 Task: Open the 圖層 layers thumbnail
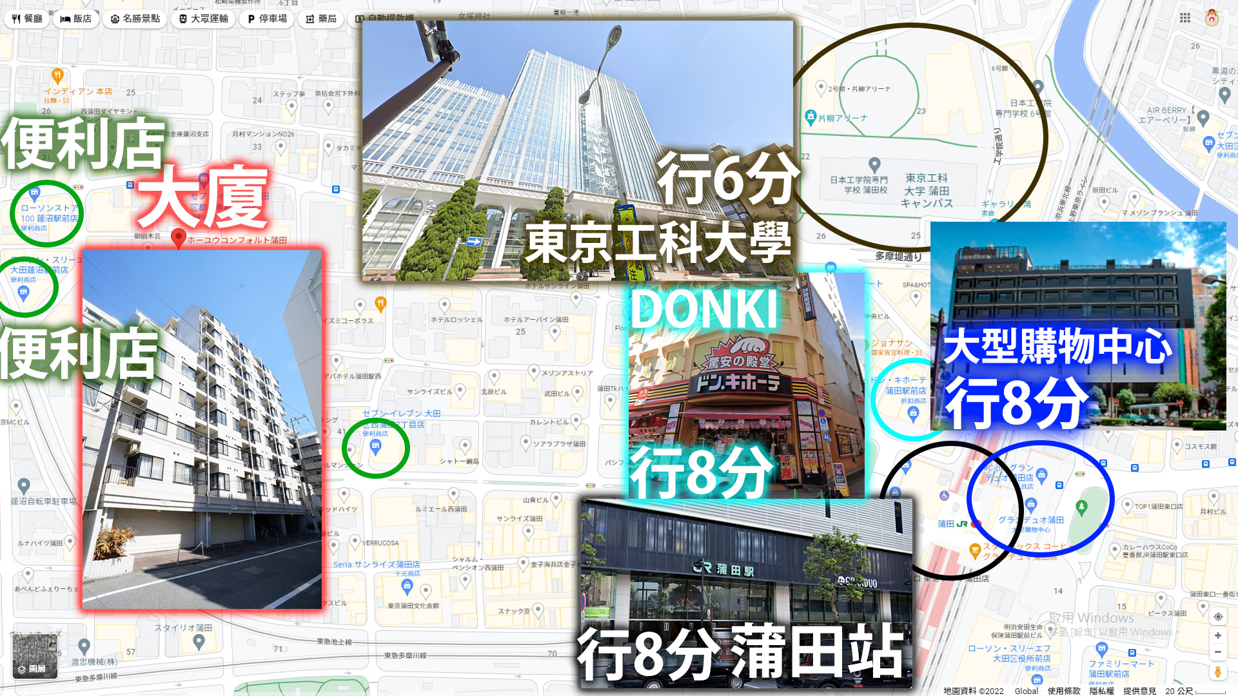click(x=35, y=656)
